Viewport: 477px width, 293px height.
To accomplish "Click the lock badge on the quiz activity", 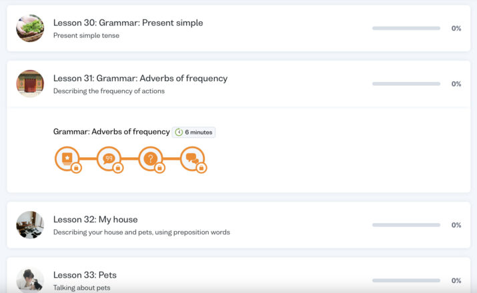I will tap(159, 168).
